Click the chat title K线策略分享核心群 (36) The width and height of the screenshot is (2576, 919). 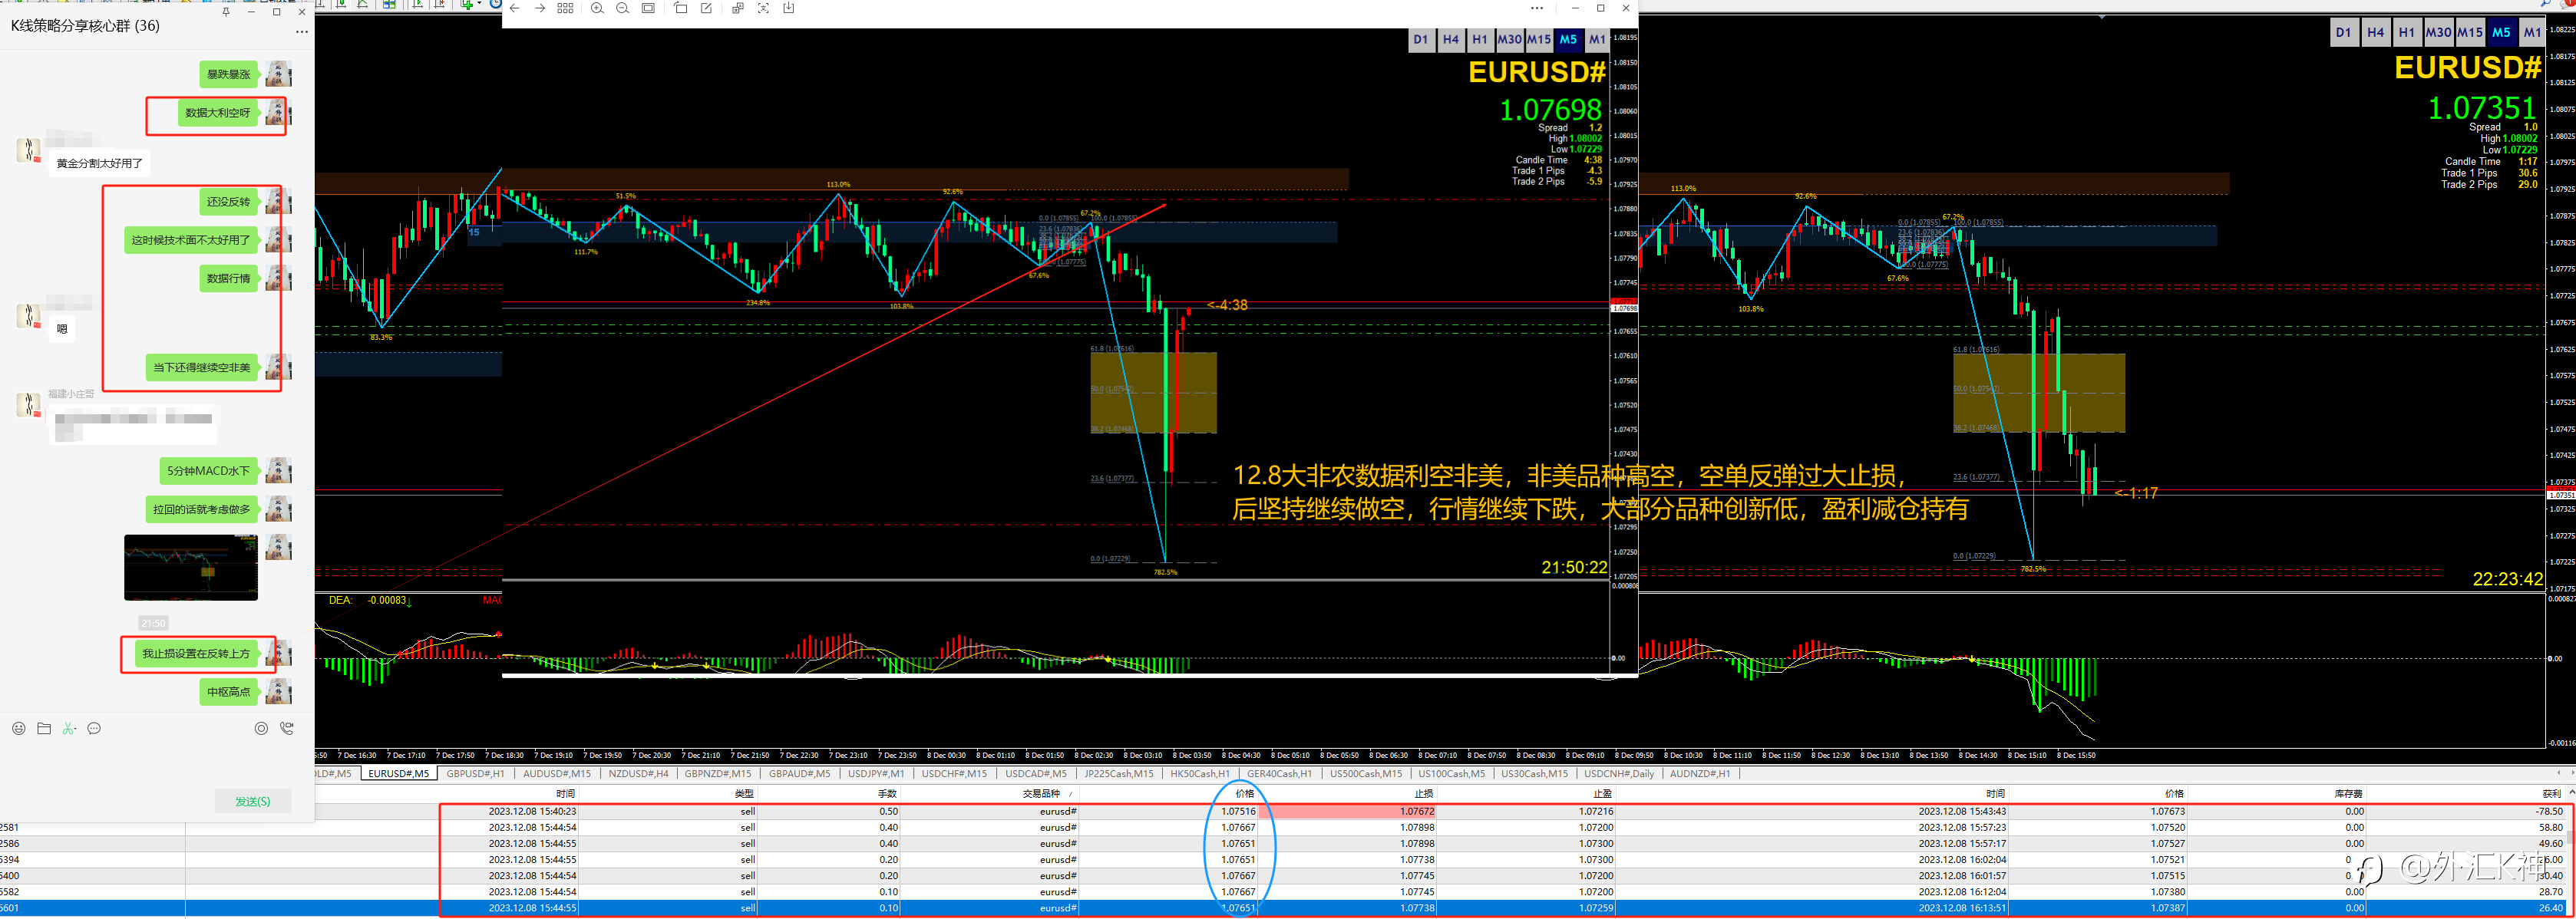85,26
